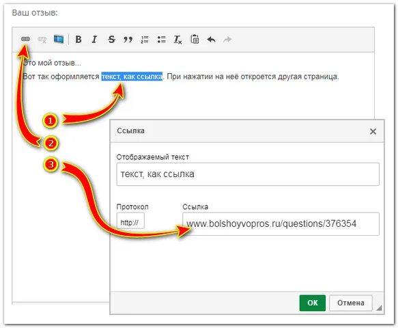Click the Ссылка URL input field
The image size is (398, 328).
point(281,224)
